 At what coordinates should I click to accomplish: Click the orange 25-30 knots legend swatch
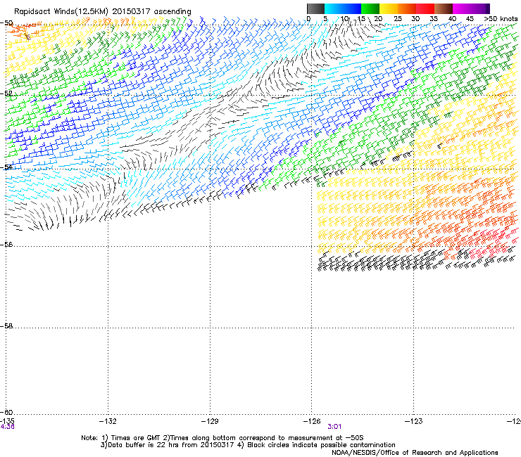coord(407,8)
